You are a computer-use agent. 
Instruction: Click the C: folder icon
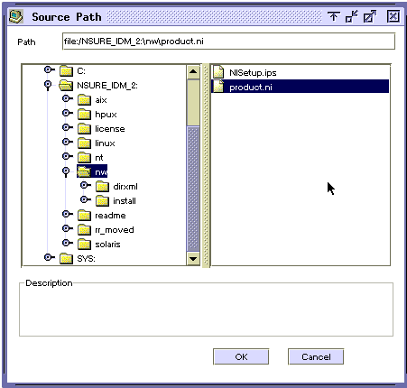66,71
